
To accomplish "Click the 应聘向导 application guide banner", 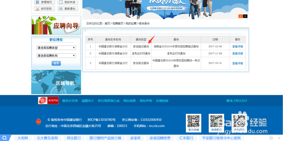I will [x=56, y=25].
